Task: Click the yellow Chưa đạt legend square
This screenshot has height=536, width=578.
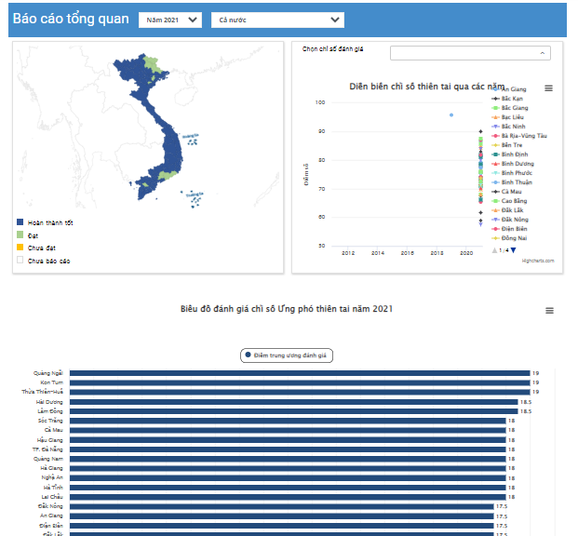Action: point(20,248)
